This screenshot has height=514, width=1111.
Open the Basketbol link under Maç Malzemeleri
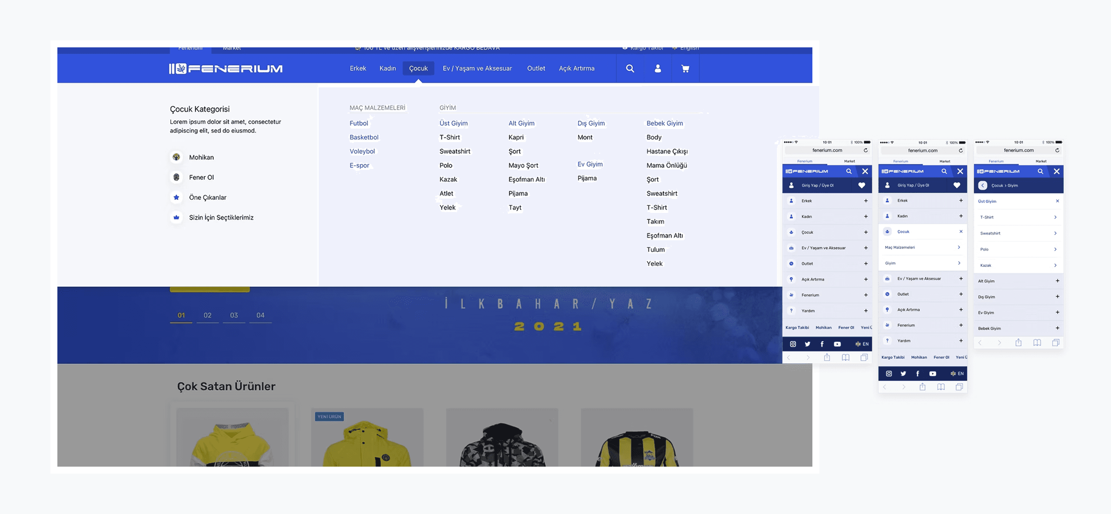[364, 137]
